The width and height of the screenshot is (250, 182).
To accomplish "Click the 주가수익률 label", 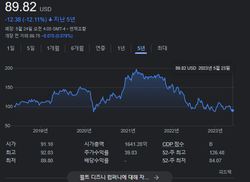I will pos(97,153).
